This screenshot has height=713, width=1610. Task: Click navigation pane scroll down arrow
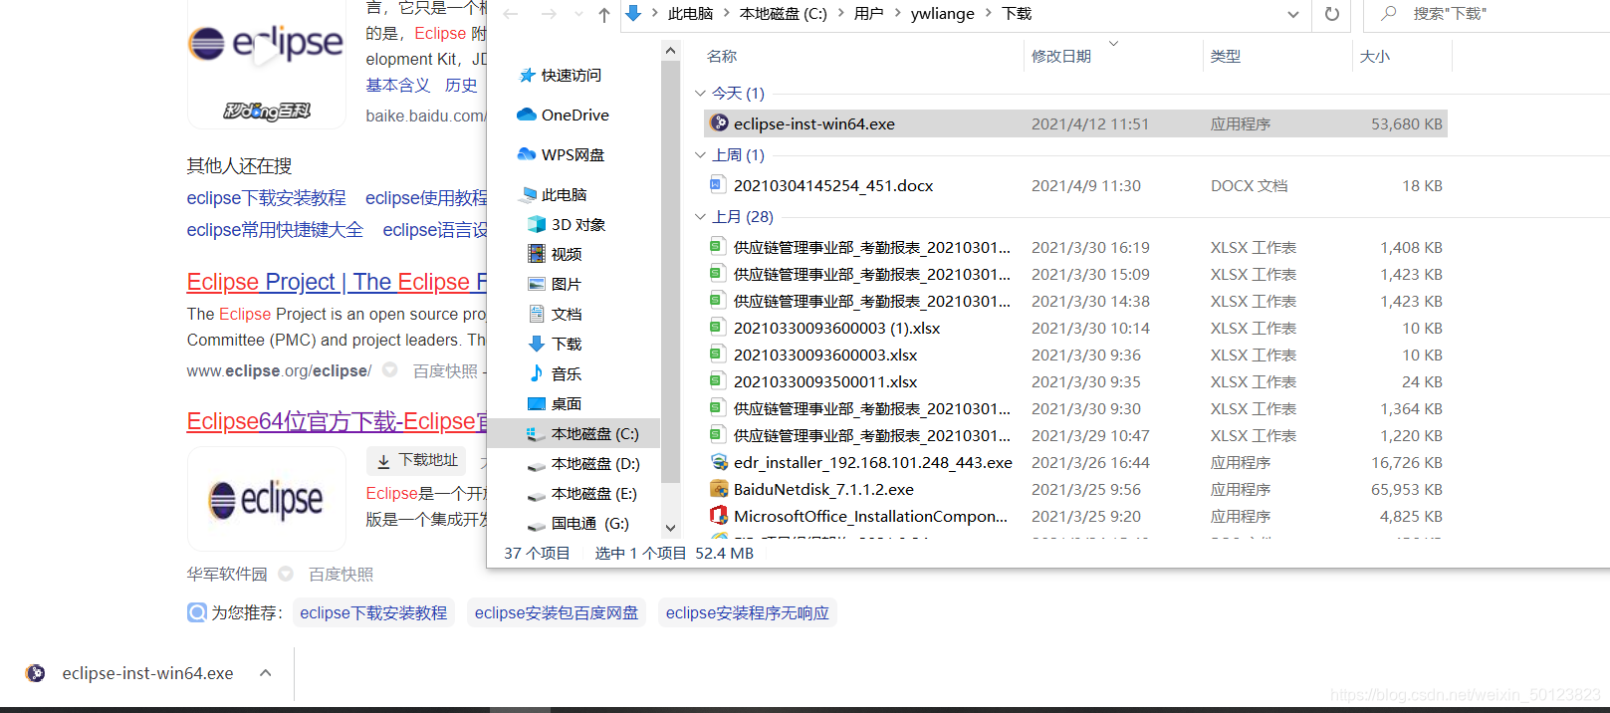[x=670, y=528]
